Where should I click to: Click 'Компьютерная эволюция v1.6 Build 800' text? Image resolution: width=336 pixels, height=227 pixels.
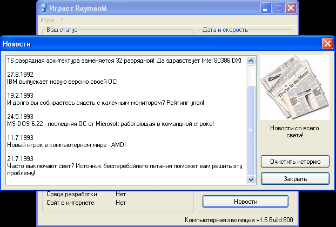click(x=239, y=220)
